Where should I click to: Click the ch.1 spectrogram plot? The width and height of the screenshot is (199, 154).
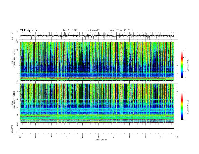(x=97, y=61)
